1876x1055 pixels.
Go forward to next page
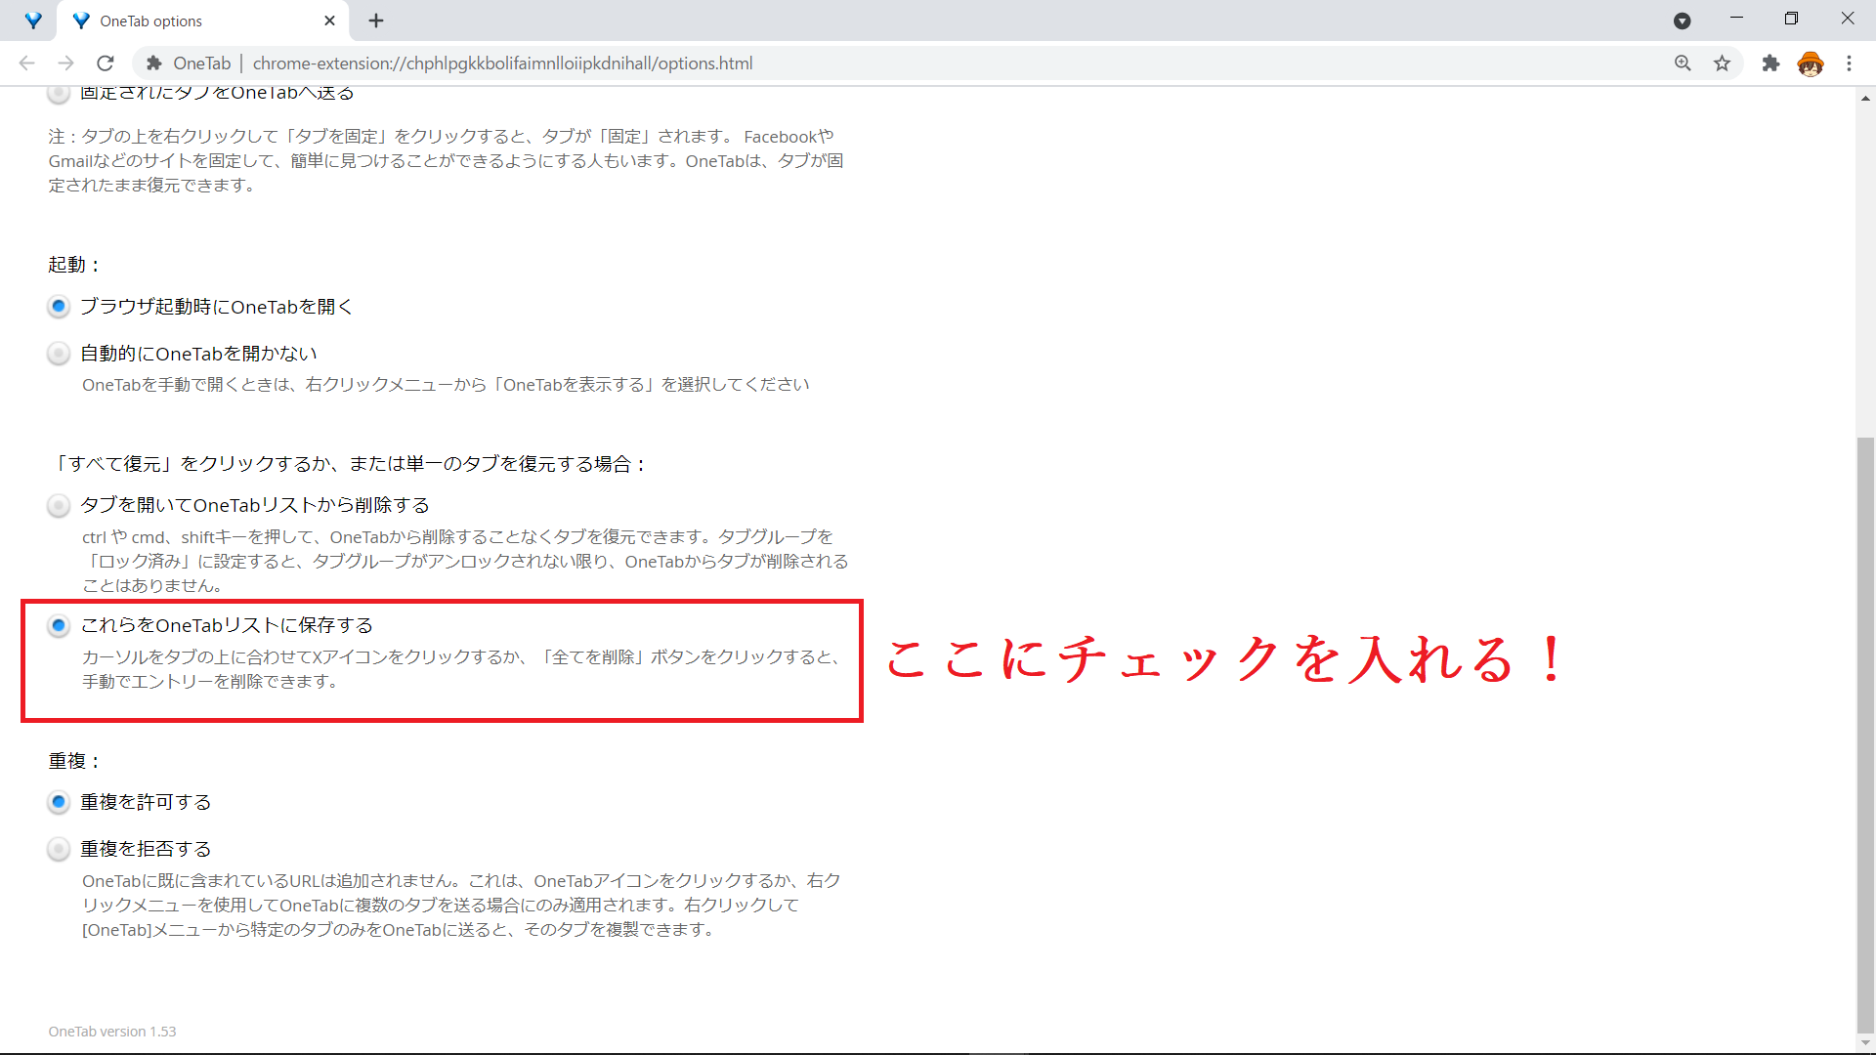(65, 63)
